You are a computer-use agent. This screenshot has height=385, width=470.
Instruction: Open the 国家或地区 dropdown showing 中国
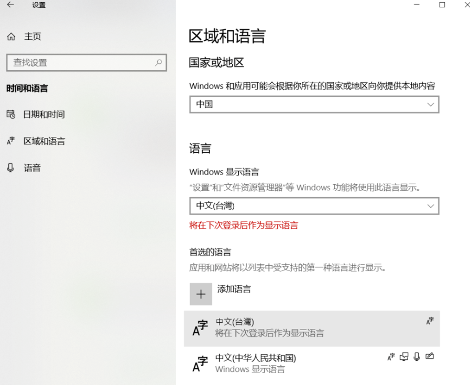314,105
